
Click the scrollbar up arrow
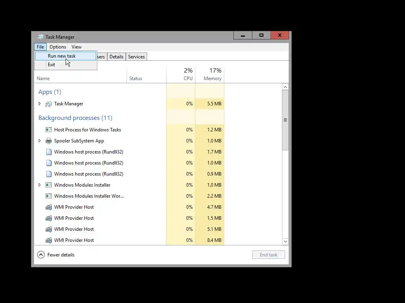click(x=285, y=87)
